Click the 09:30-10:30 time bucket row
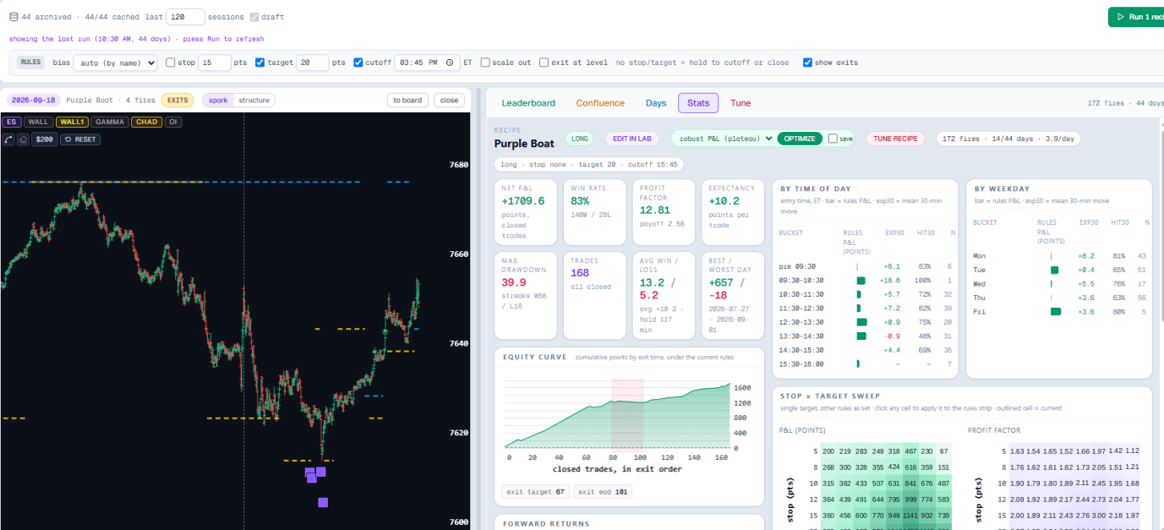Image resolution: width=1164 pixels, height=530 pixels. point(867,280)
